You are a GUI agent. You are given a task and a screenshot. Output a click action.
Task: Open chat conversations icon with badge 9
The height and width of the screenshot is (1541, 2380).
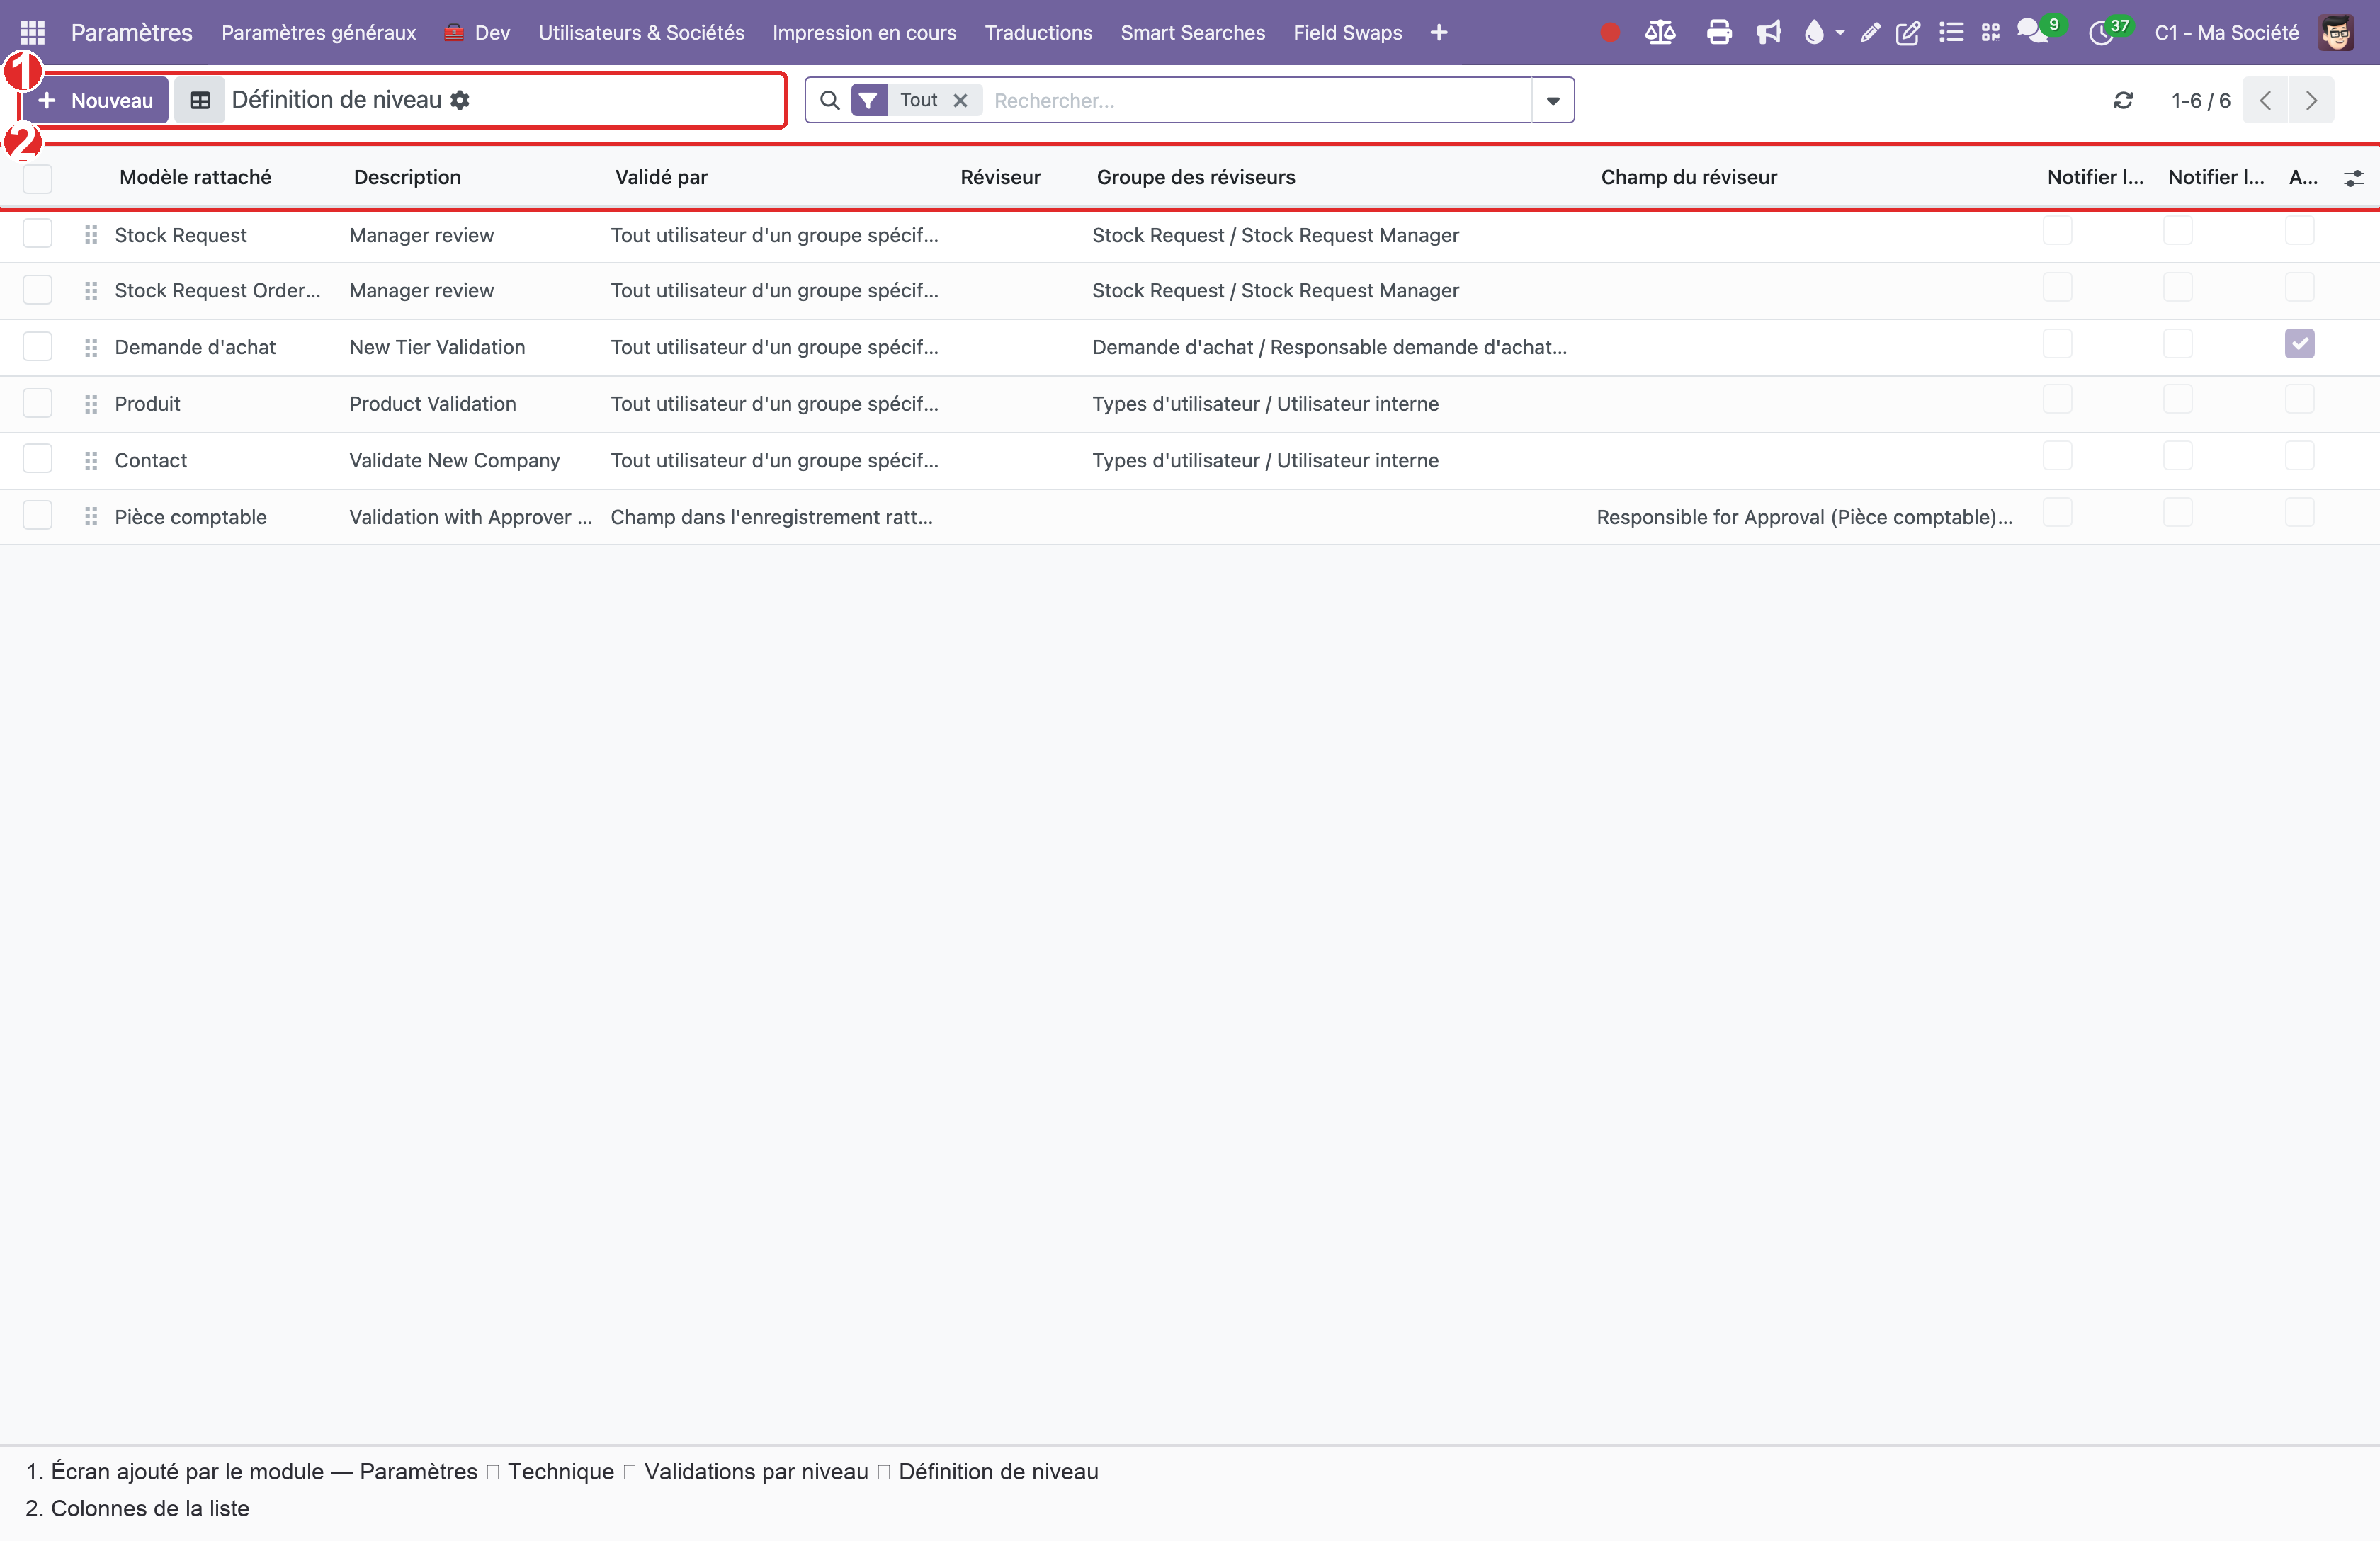2033,32
